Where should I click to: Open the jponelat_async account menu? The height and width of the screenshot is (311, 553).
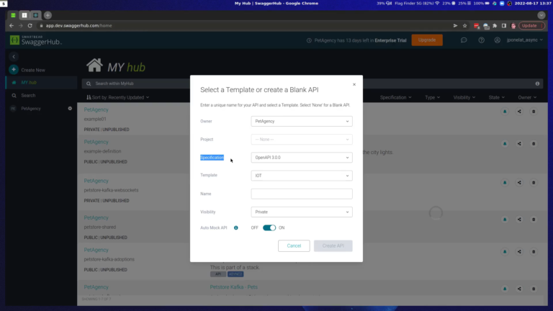point(524,40)
